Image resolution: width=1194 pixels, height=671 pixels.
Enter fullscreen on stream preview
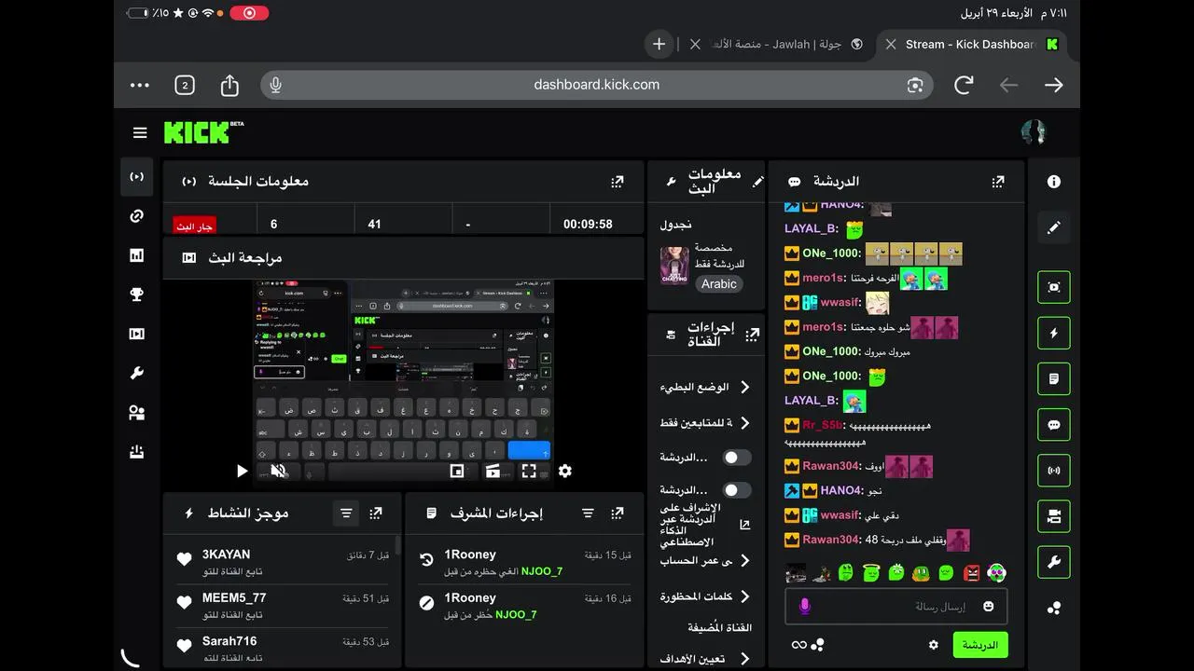coord(529,472)
